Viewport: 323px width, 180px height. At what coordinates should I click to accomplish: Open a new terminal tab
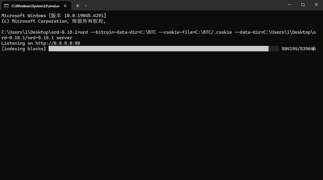(78, 6)
